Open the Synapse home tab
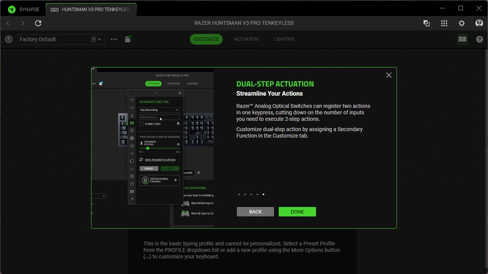This screenshot has width=488, height=274. click(x=23, y=9)
